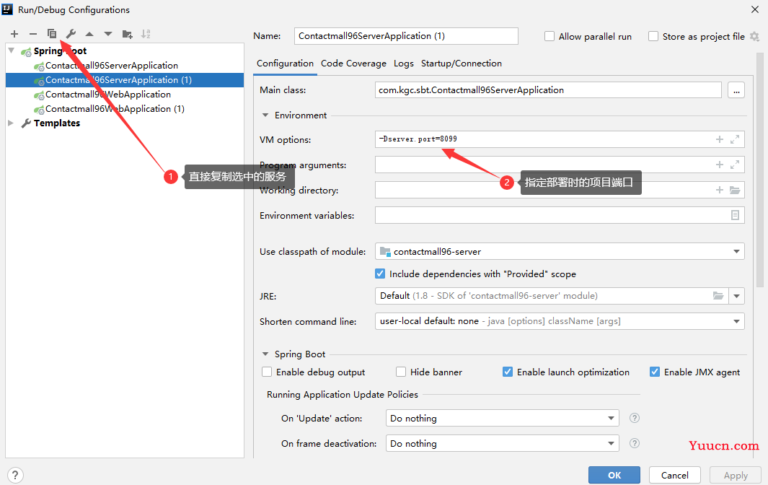Check the Hide banner option
Viewport: 768px width, 485px height.
click(x=401, y=372)
